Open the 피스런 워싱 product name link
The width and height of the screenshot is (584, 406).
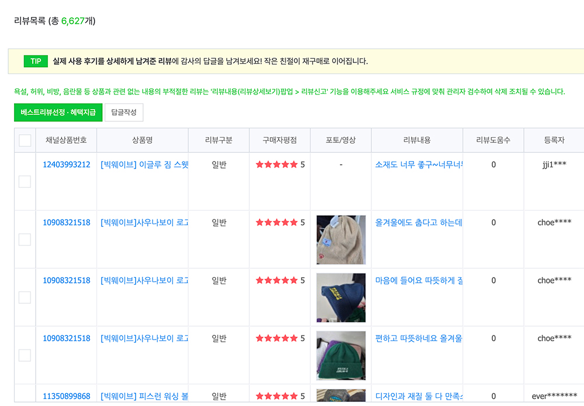(x=144, y=396)
